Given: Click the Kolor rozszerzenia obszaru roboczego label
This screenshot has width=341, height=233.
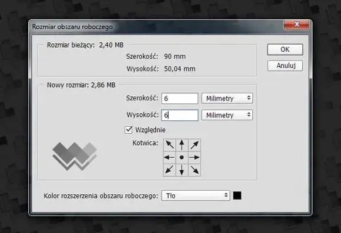Looking at the screenshot, I should point(101,196).
